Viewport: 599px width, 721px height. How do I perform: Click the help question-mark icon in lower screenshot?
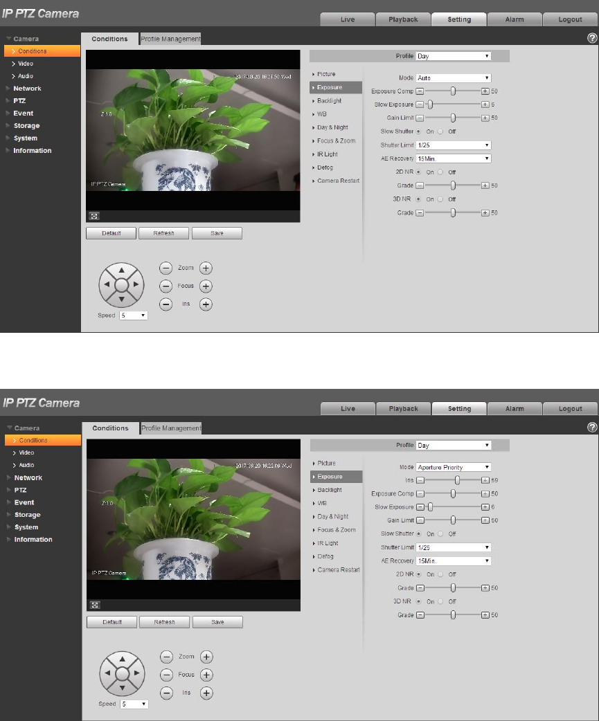592,427
